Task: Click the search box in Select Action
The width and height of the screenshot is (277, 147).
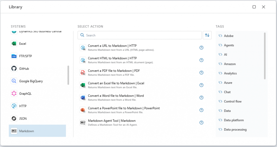Action: tap(140, 35)
